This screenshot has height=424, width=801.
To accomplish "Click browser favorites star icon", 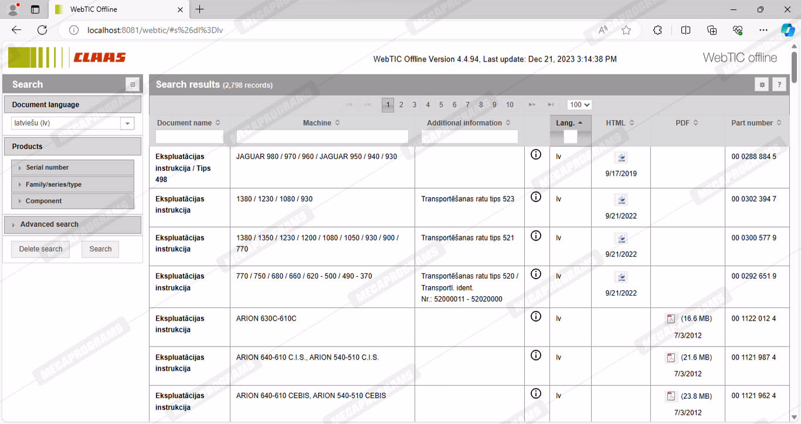I will (x=626, y=30).
